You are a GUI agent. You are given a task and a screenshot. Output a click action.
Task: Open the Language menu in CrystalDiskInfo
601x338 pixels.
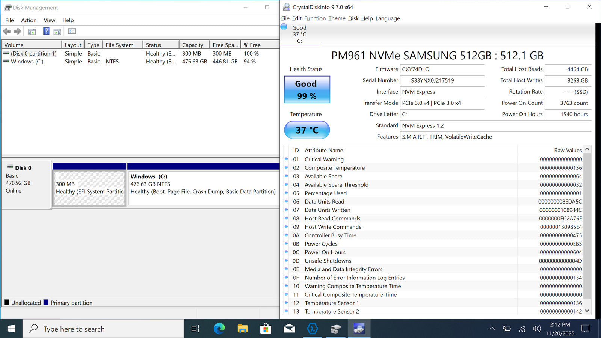[x=388, y=18]
